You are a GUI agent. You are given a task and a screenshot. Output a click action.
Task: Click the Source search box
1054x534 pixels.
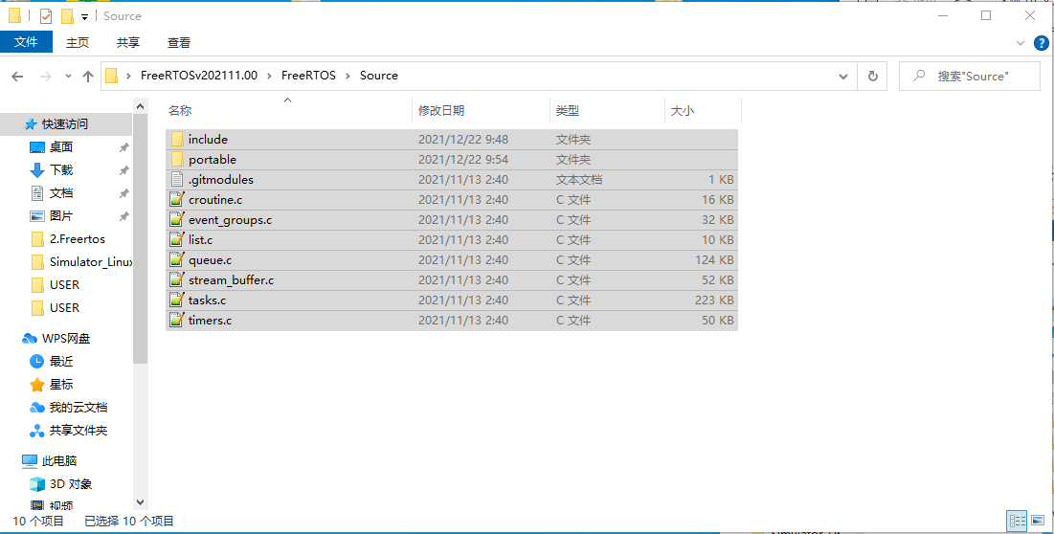970,76
